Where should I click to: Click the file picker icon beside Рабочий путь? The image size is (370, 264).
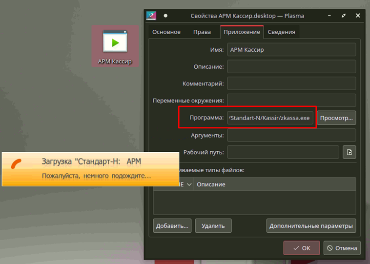[x=349, y=152]
